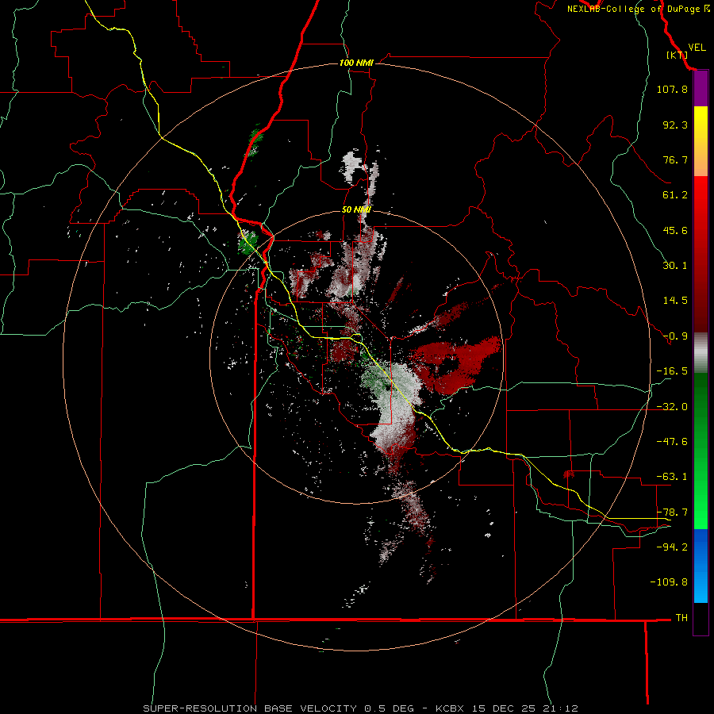The width and height of the screenshot is (714, 714).
Task: Click the '100 NMI' range ring label
Action: point(356,63)
